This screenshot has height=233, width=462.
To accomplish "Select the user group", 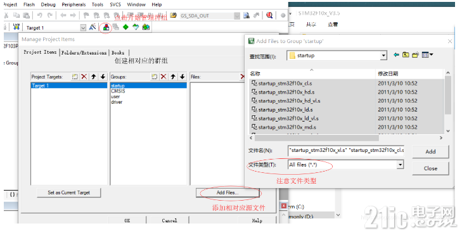I will 115,96.
